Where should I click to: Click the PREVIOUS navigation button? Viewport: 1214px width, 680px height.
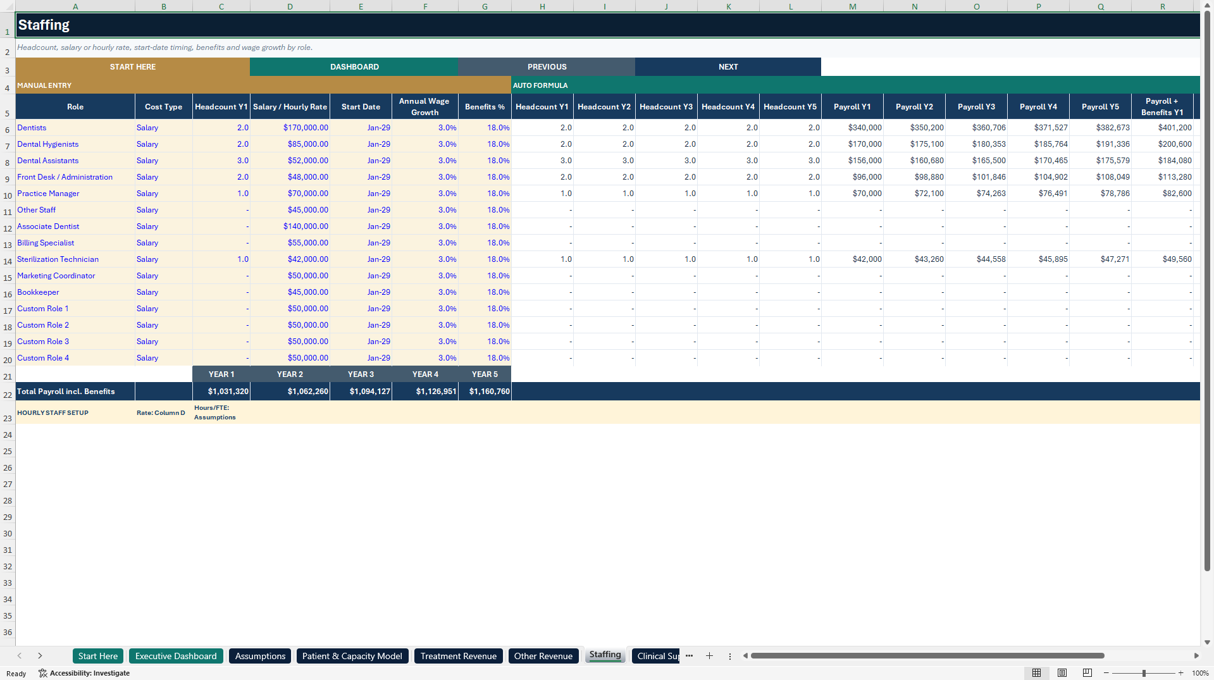(x=547, y=67)
